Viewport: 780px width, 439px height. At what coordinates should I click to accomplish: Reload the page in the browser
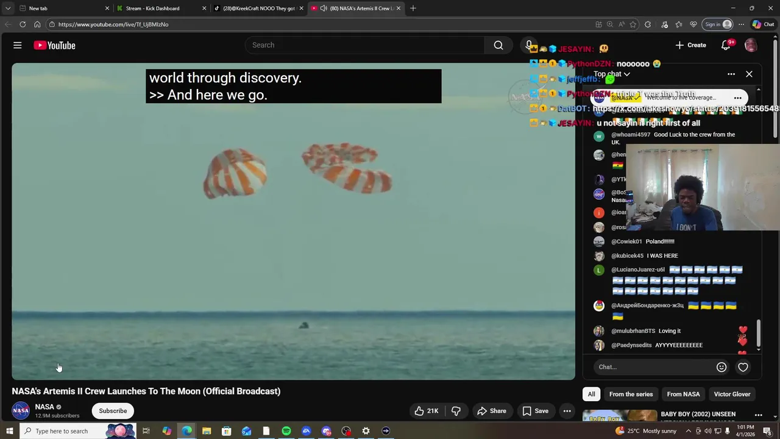pyautogui.click(x=23, y=24)
